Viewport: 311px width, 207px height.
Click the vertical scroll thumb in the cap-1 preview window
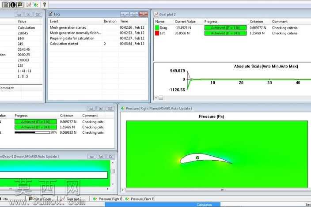pos(113,171)
